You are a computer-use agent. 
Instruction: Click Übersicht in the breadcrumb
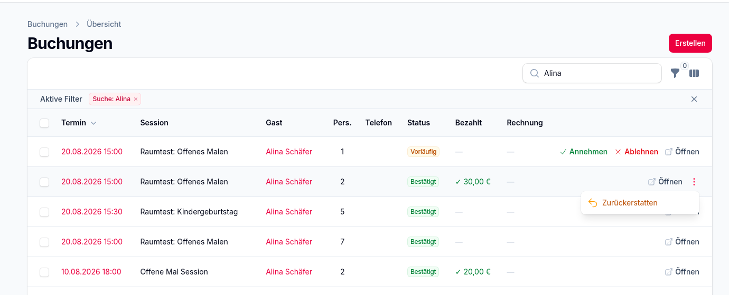(x=104, y=24)
